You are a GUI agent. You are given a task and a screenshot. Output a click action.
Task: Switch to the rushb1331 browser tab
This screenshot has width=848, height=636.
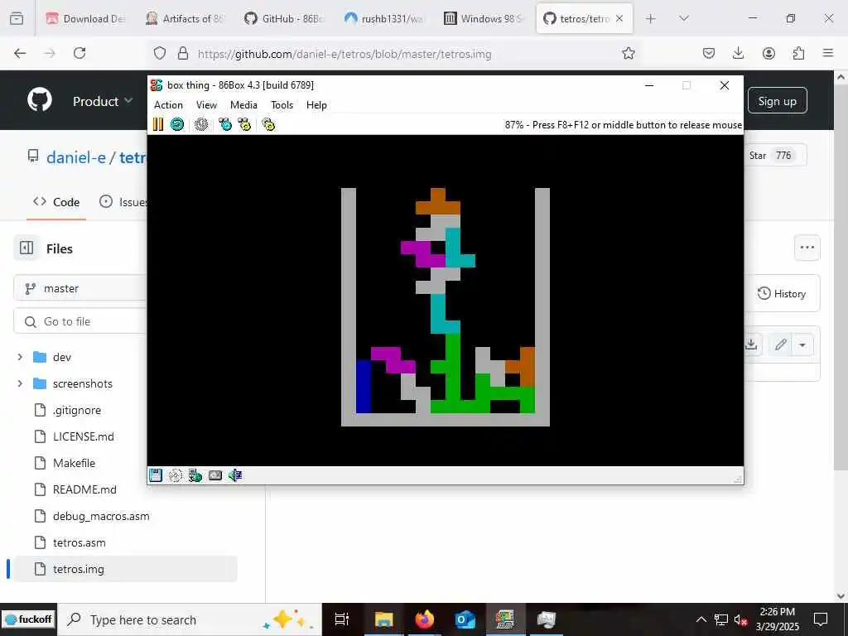tap(384, 18)
